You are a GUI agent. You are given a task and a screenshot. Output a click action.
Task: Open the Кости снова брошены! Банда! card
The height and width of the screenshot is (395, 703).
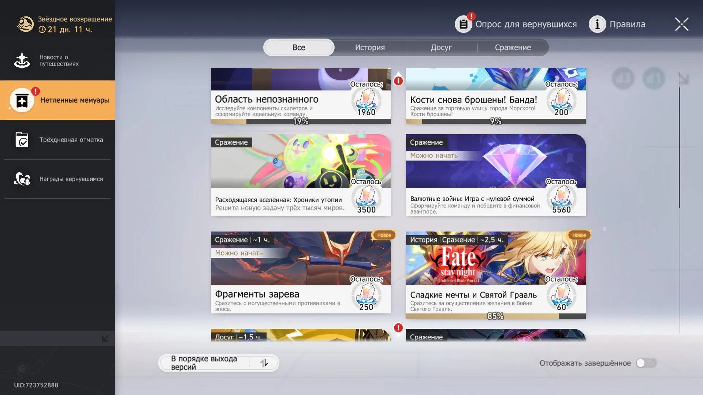496,96
